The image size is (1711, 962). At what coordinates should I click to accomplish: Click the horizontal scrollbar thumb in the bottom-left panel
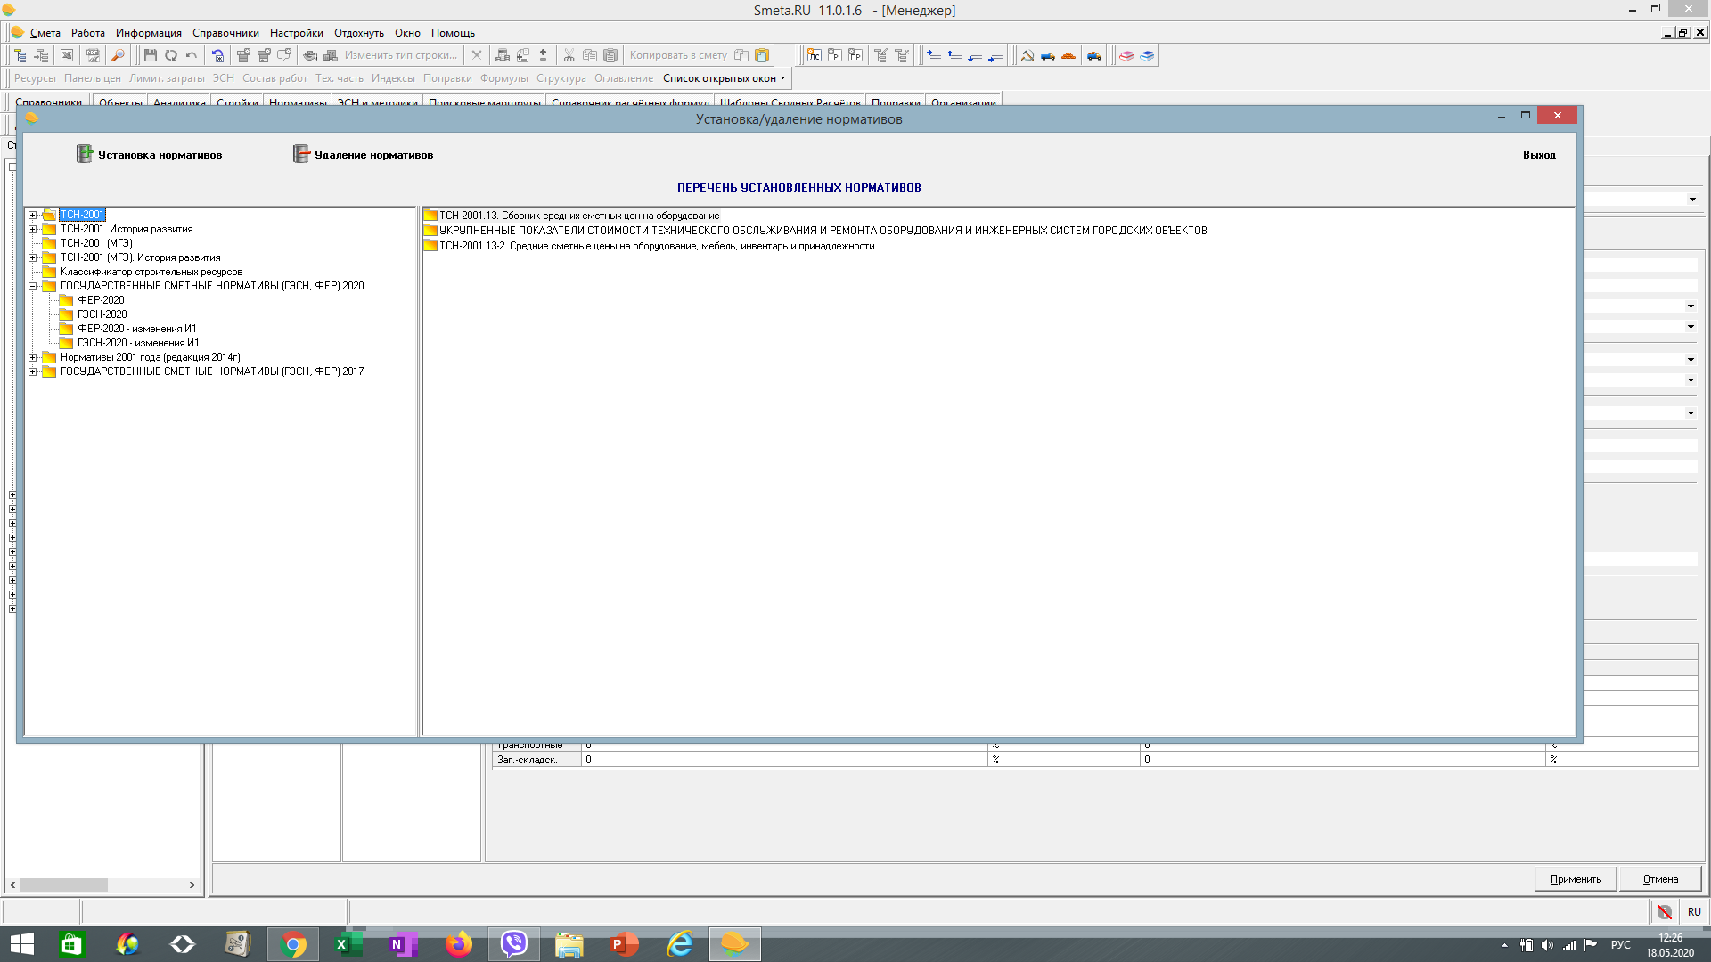(64, 885)
